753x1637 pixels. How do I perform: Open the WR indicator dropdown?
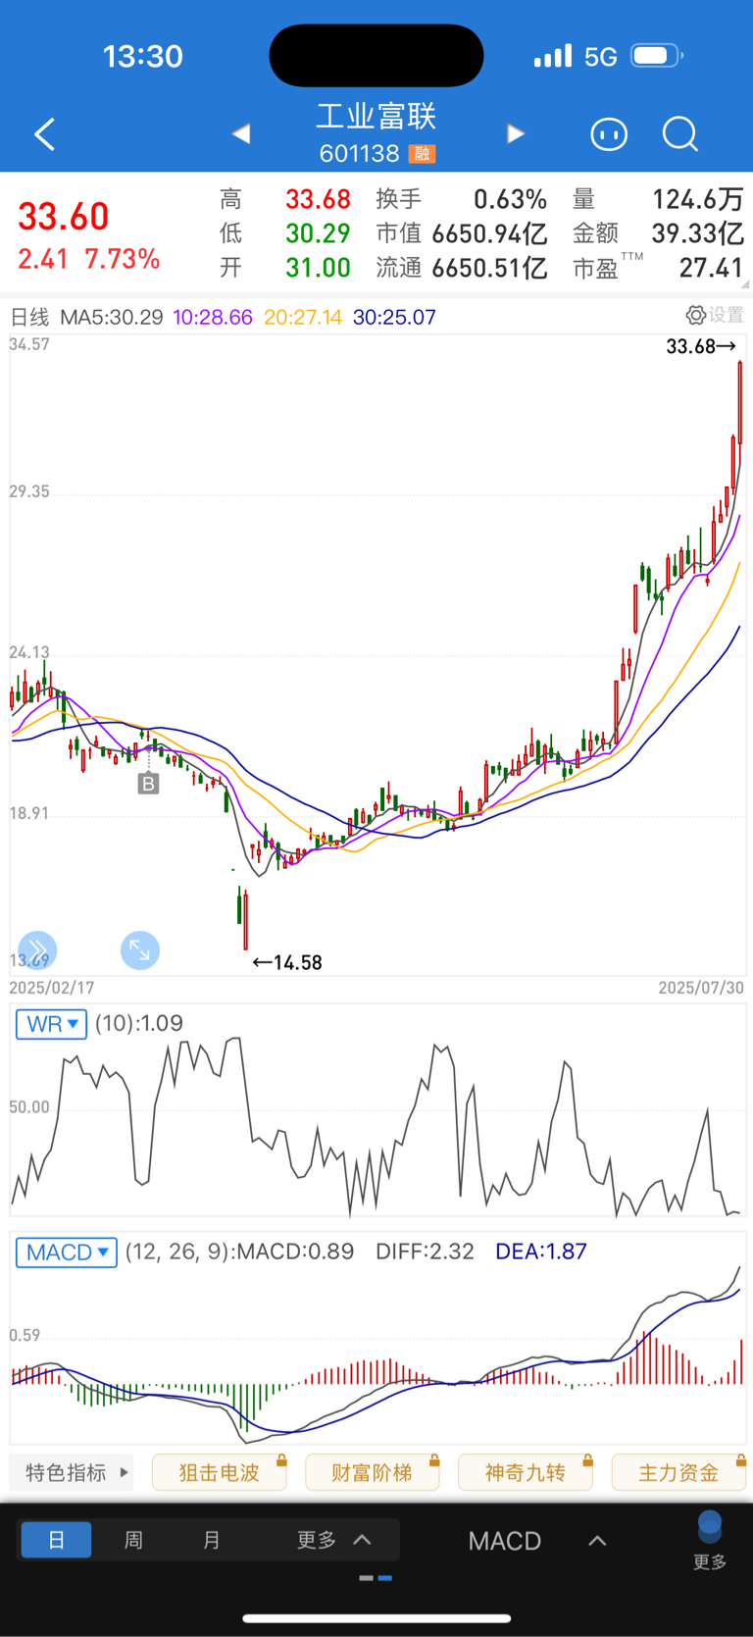point(51,1024)
